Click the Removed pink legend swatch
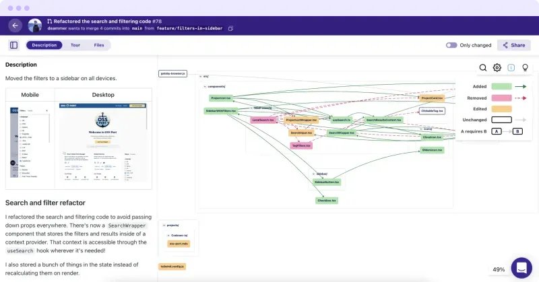 pyautogui.click(x=501, y=98)
